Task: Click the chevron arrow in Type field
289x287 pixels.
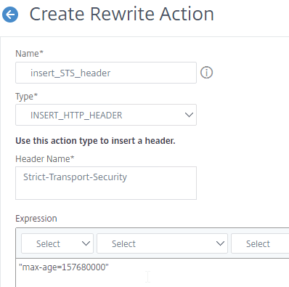Action: point(189,115)
